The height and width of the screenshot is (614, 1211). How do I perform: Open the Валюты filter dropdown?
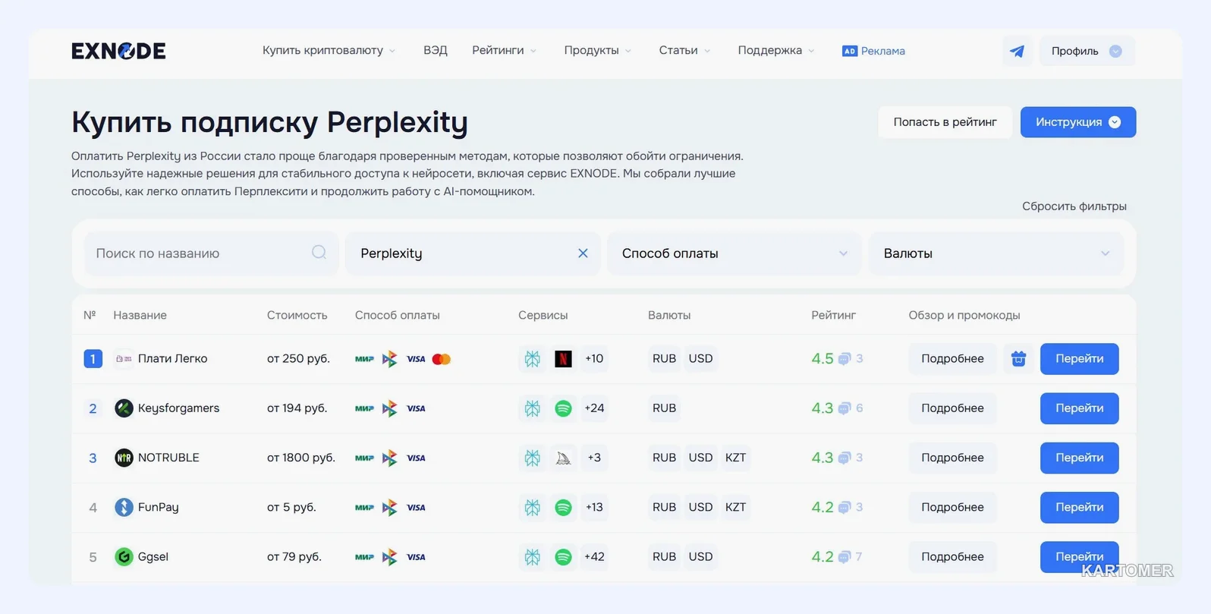996,253
